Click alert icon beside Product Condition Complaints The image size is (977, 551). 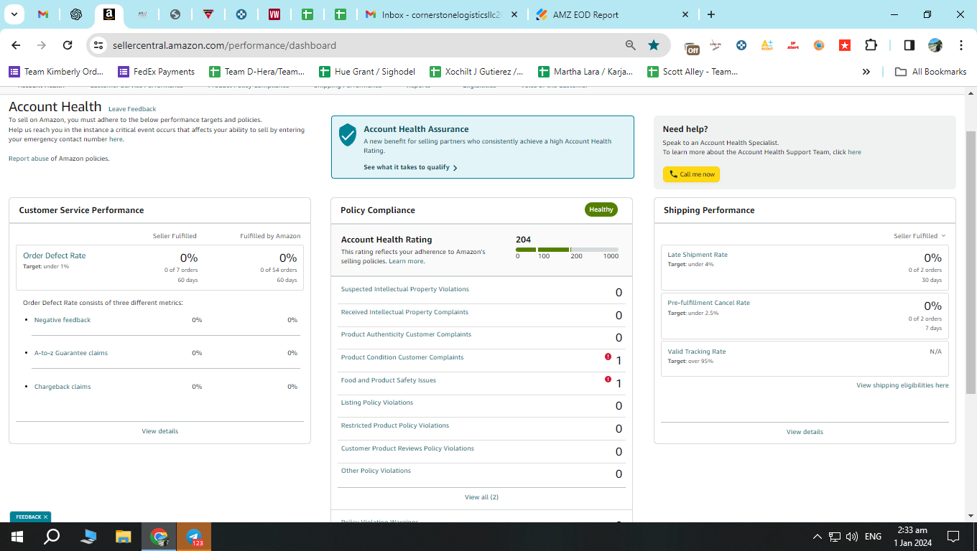pyautogui.click(x=608, y=357)
